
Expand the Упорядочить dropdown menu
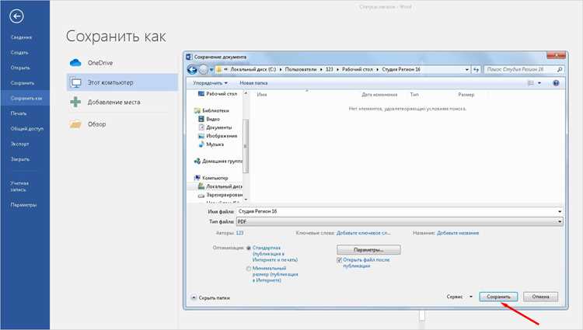point(210,83)
